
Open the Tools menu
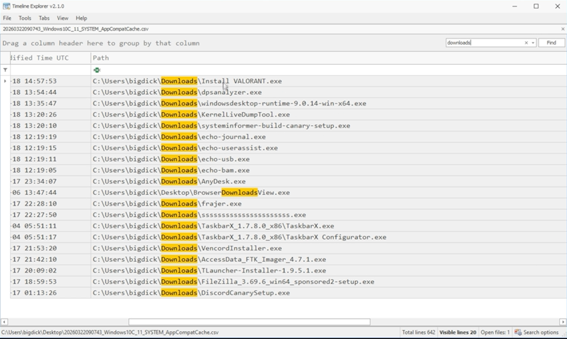25,18
